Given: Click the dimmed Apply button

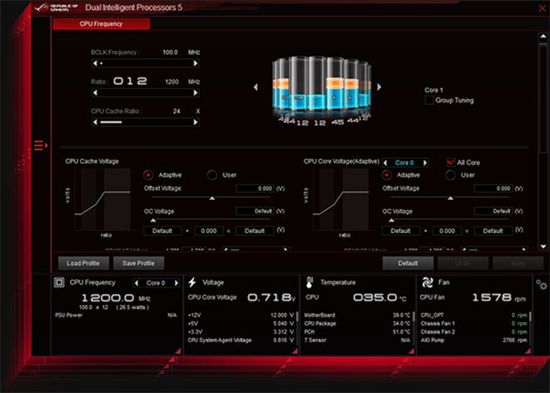Looking at the screenshot, I should tap(518, 263).
